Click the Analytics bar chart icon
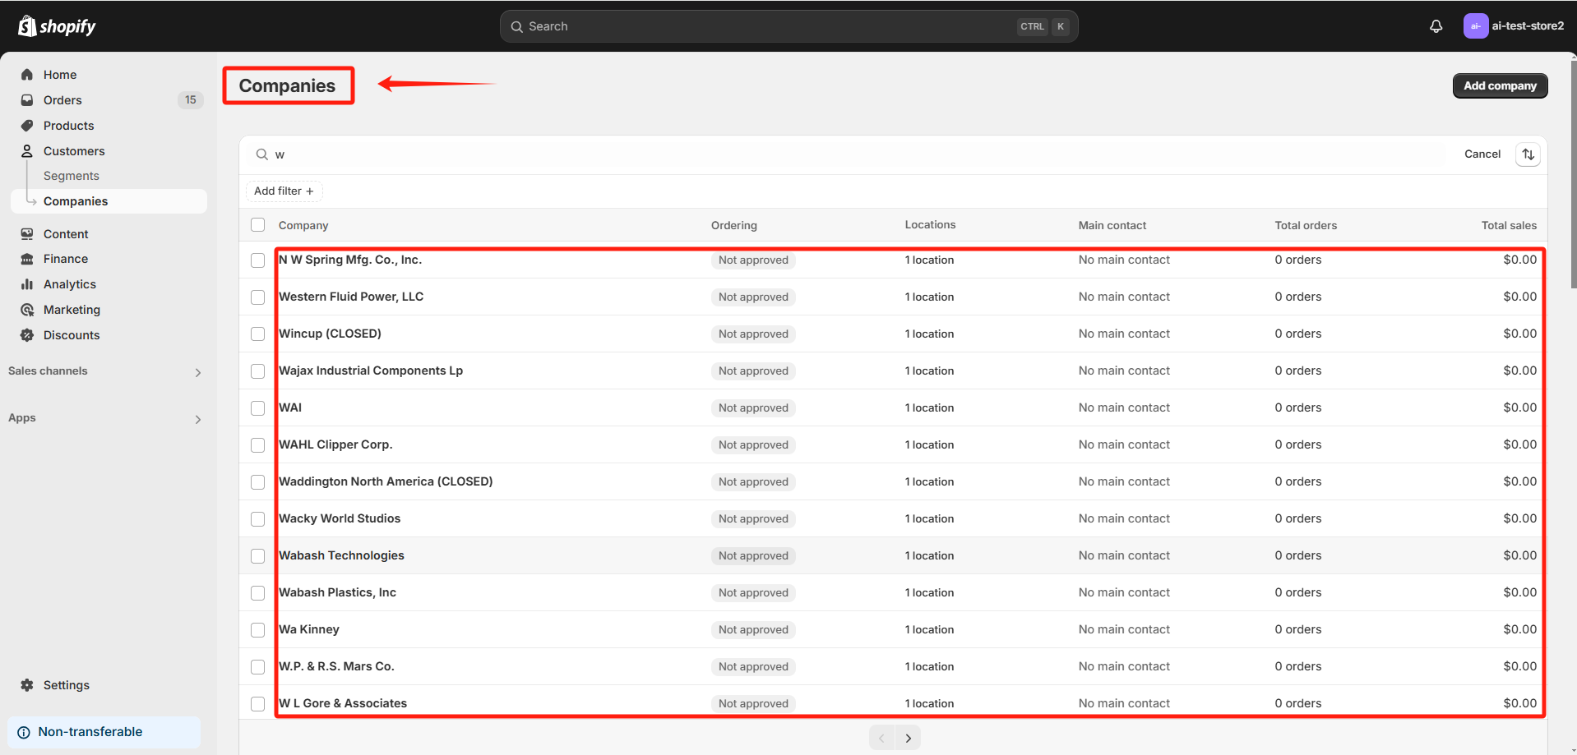Screen dimensions: 1577x755 [x=27, y=284]
